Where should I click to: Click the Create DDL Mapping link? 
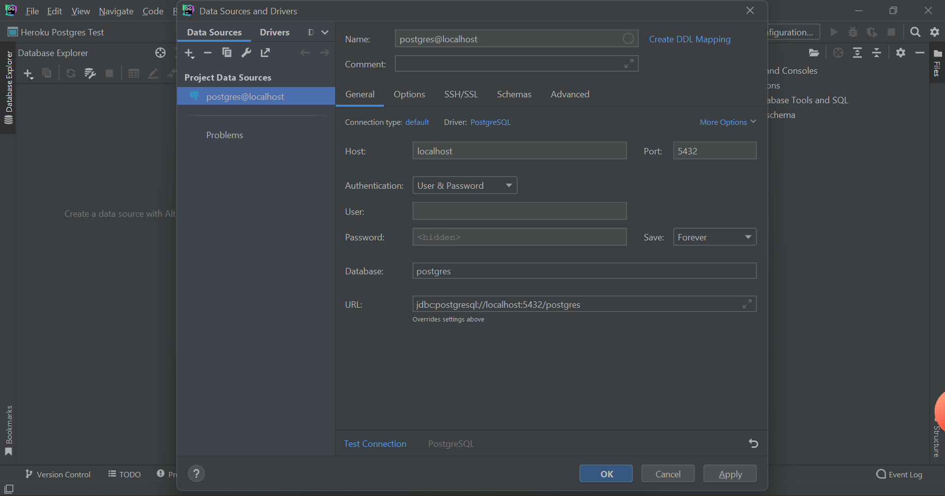689,39
